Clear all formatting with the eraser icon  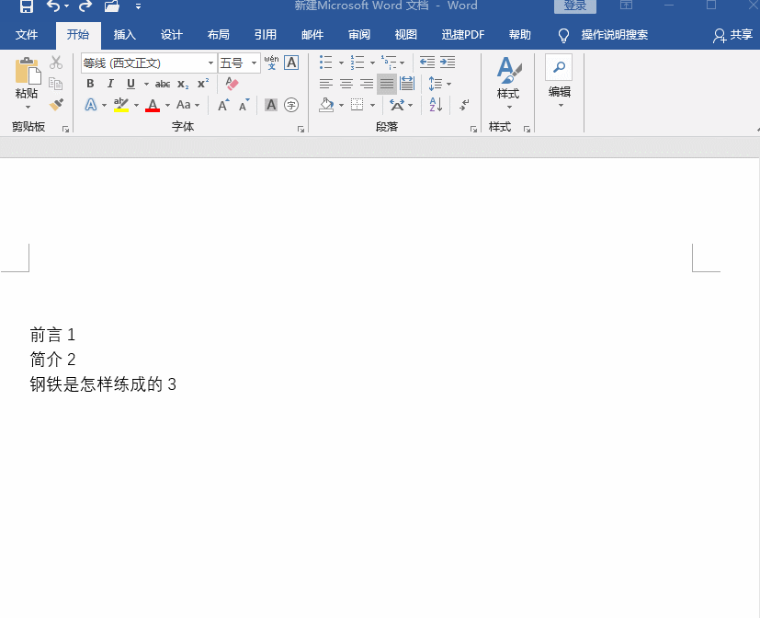(232, 84)
